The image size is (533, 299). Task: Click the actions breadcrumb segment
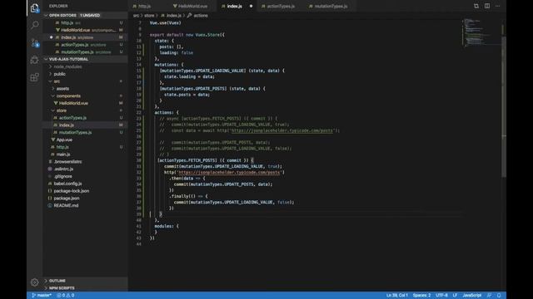point(197,16)
